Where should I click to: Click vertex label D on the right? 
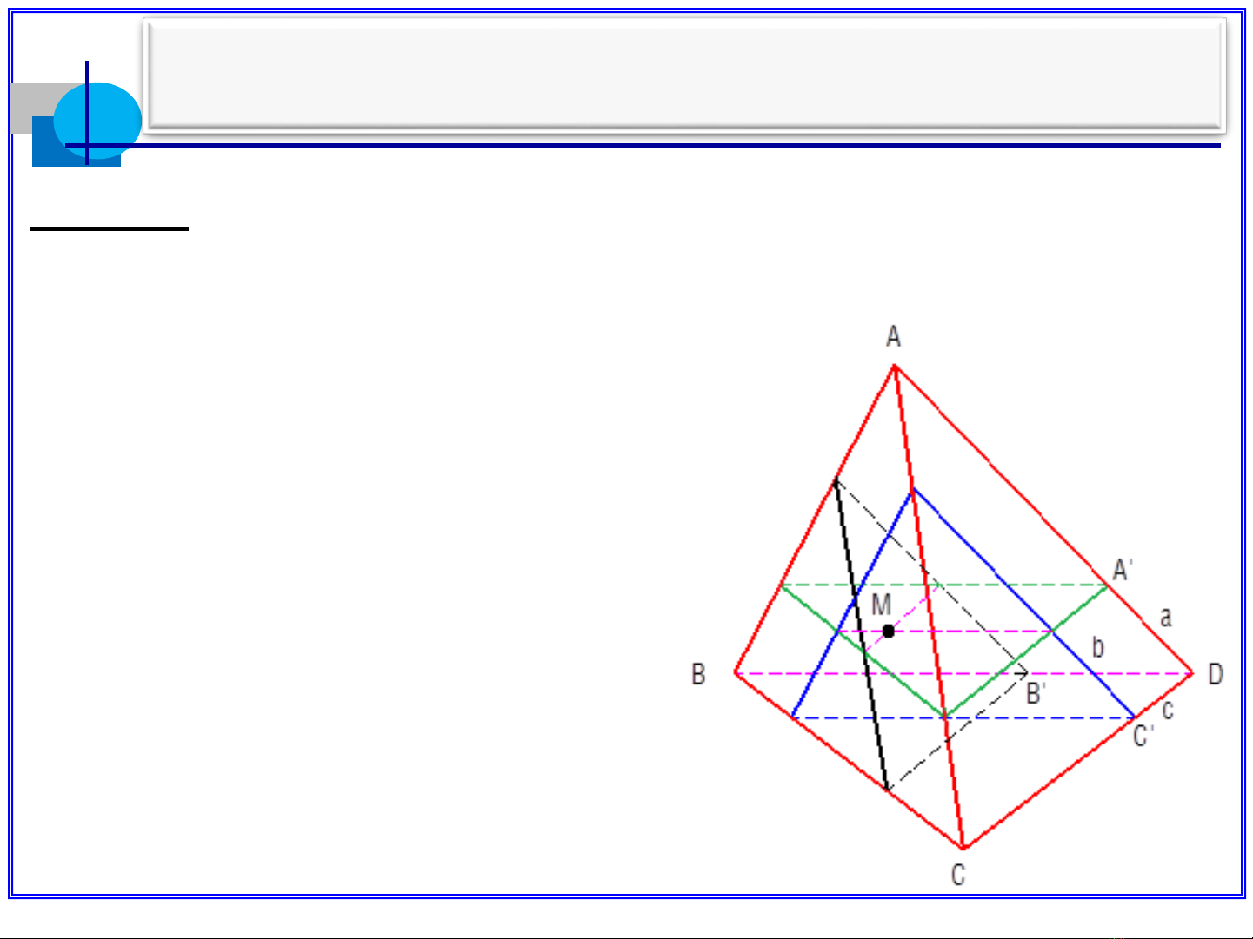coord(1216,674)
